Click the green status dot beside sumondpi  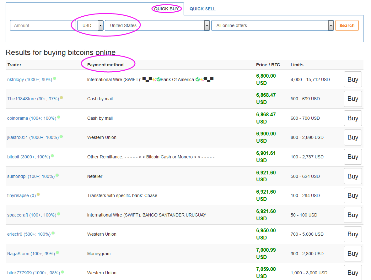[57, 175]
